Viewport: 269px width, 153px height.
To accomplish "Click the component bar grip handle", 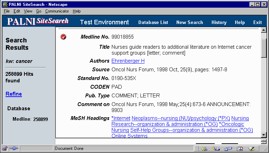I will [x=197, y=148].
